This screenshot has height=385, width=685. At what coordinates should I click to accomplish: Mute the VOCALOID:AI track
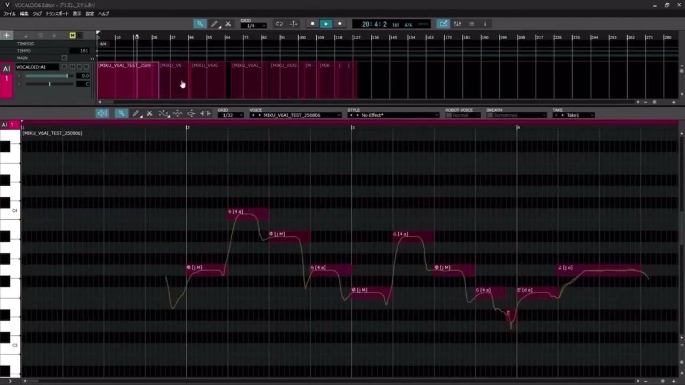coord(72,67)
